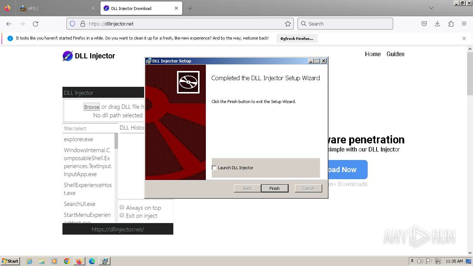Click the setup wizard disc icon
Screen dimensions: 473x266
point(188,82)
